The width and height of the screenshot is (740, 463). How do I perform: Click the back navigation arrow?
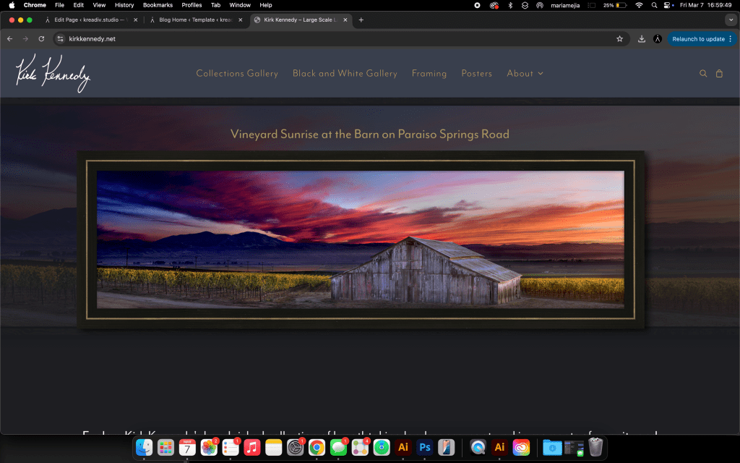coord(10,39)
